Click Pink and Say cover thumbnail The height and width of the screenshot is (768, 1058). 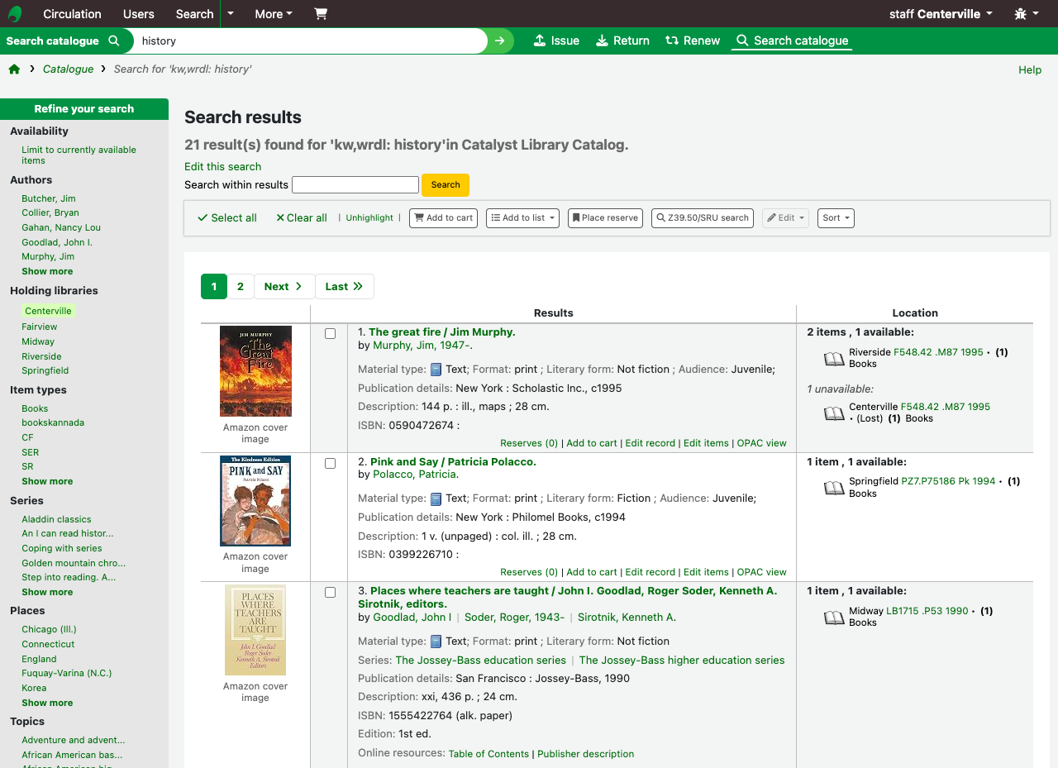tap(255, 501)
